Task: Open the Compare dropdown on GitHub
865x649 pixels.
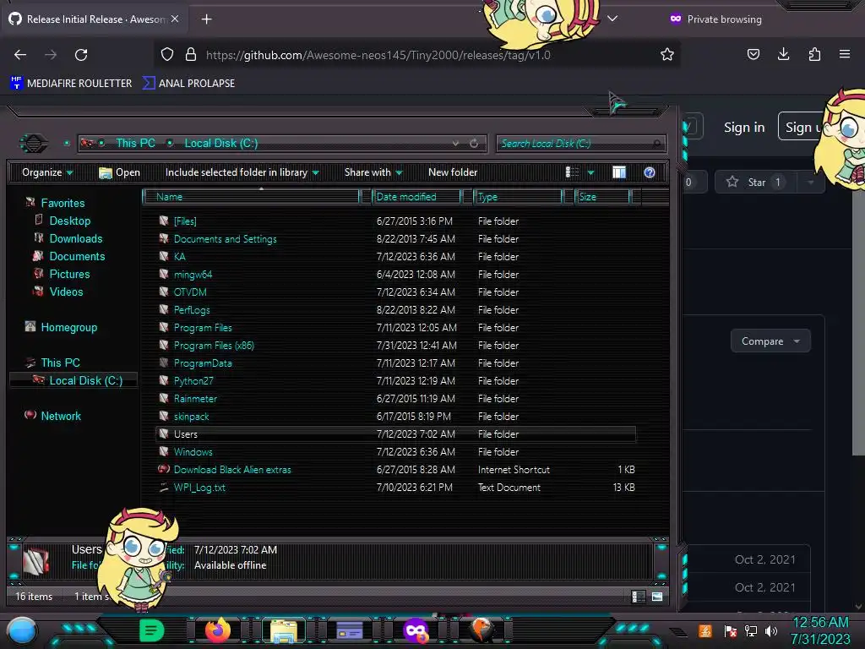Action: [x=770, y=341]
